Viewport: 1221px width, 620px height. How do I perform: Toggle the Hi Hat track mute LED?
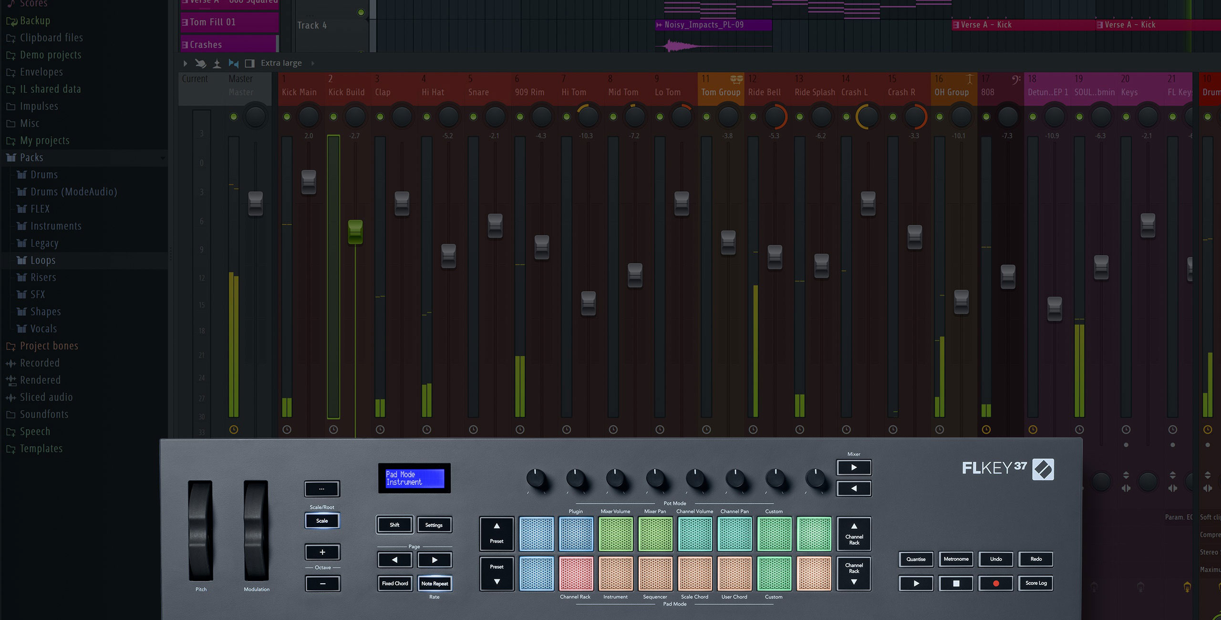click(426, 117)
